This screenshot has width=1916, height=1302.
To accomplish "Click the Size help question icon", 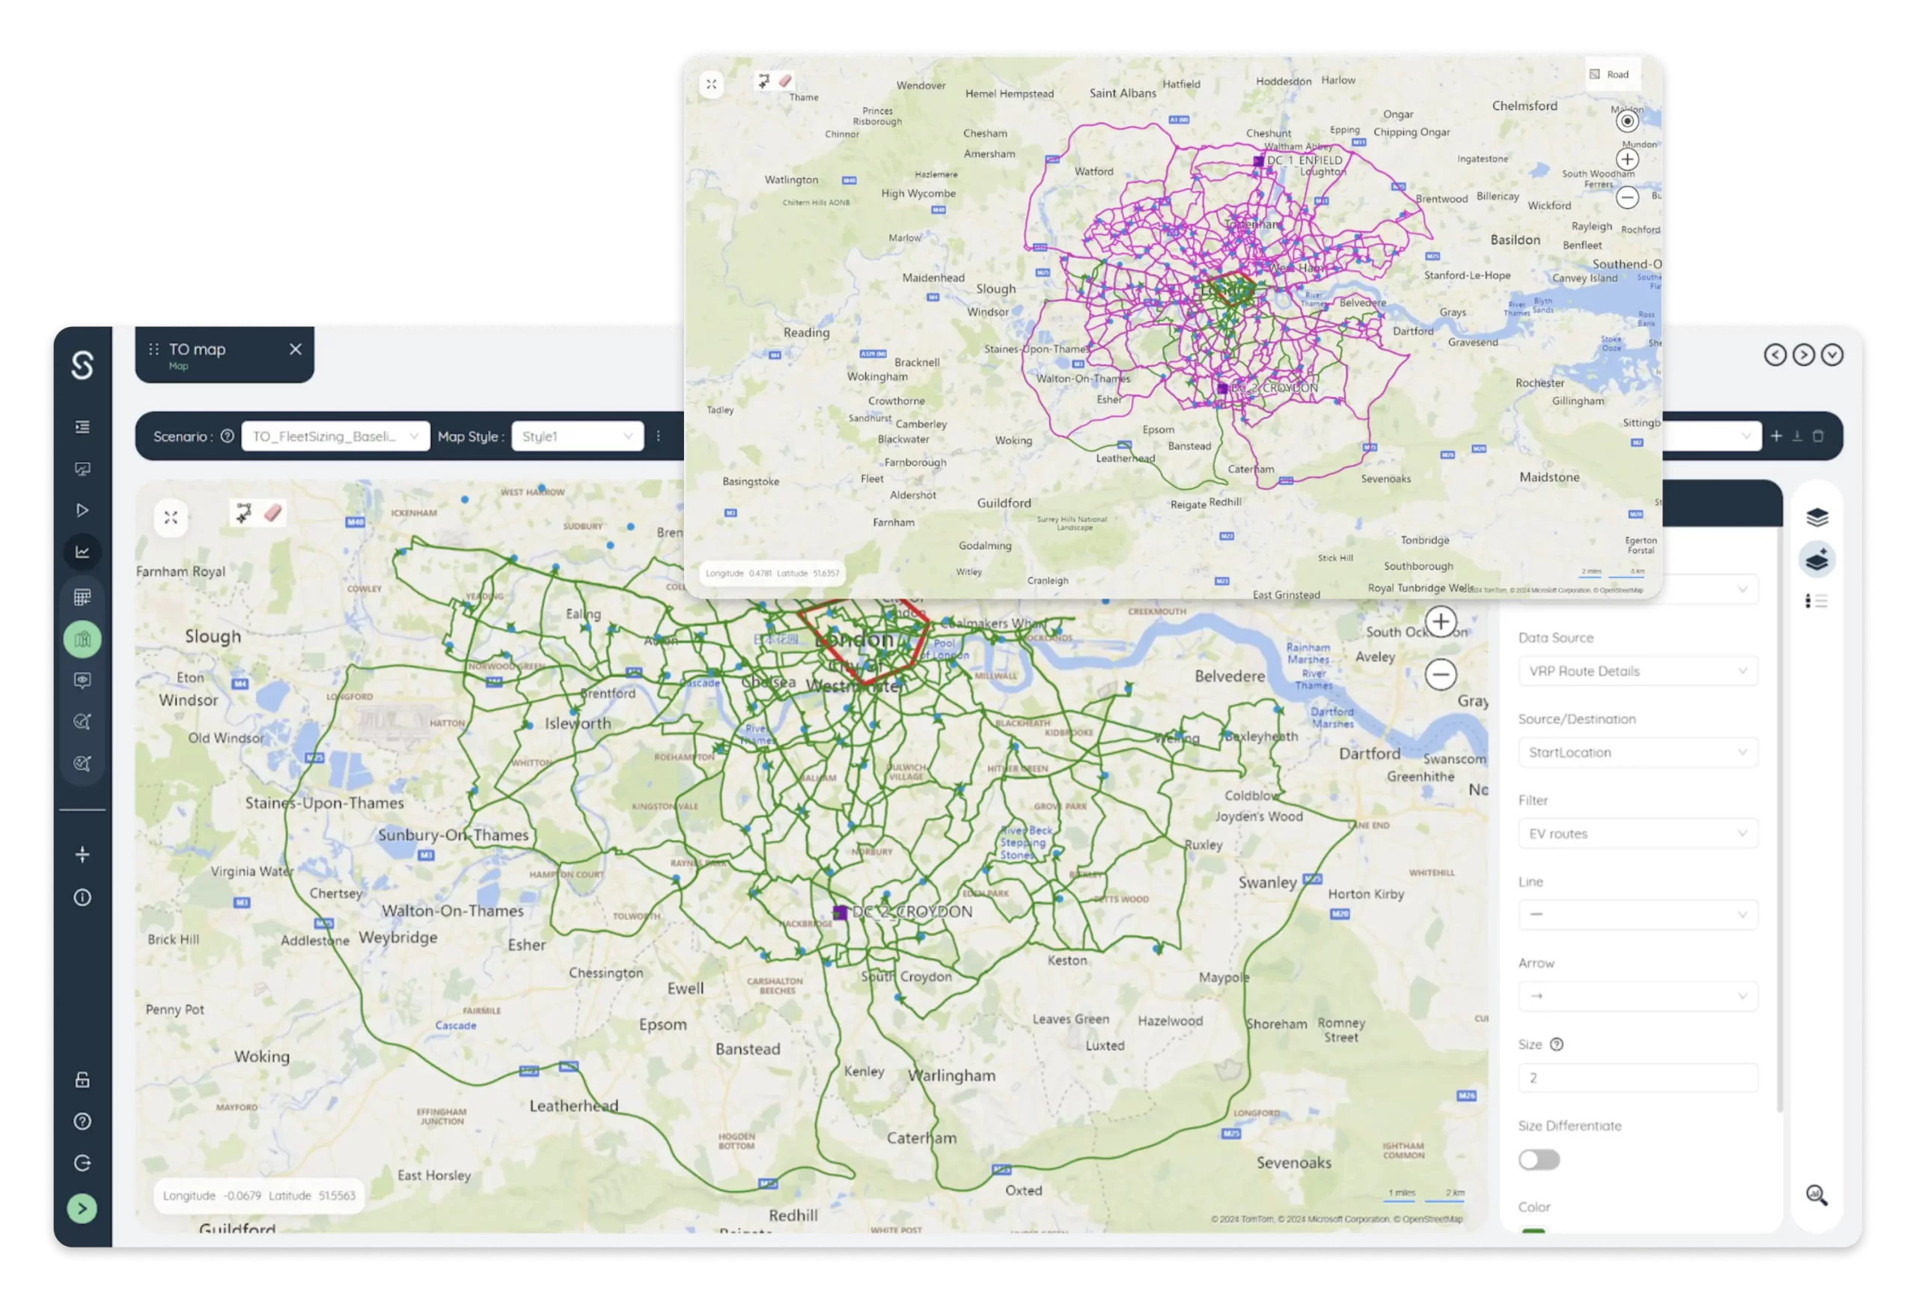I will pos(1557,1044).
